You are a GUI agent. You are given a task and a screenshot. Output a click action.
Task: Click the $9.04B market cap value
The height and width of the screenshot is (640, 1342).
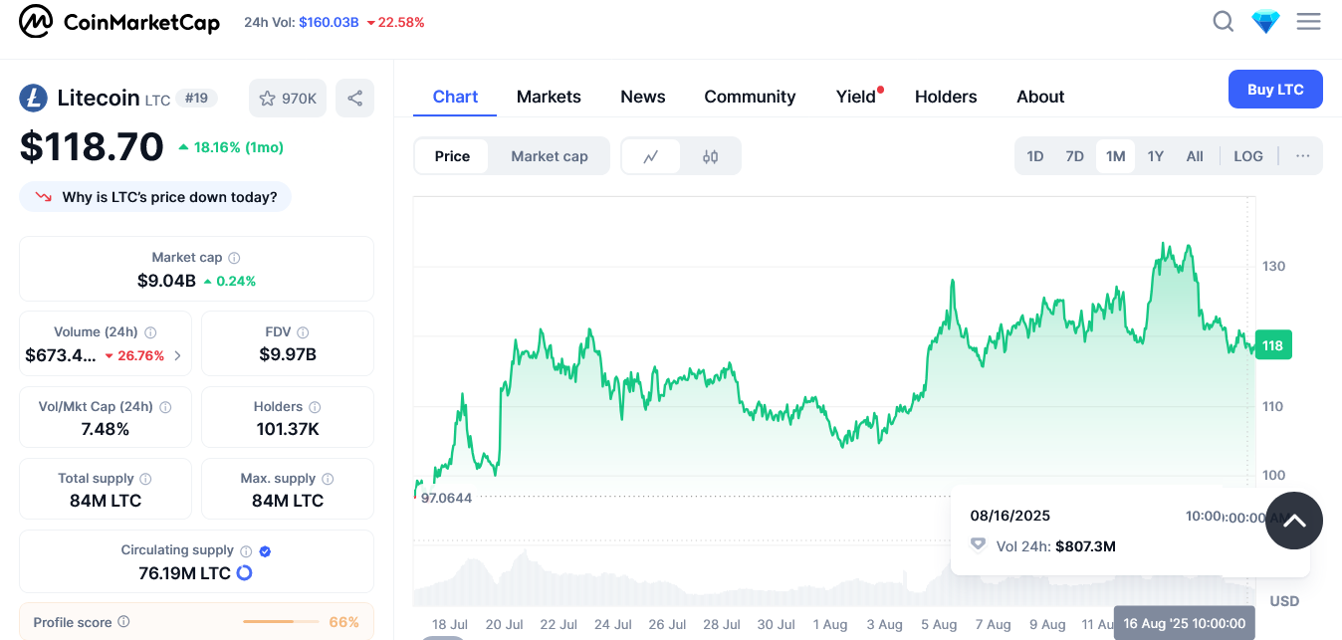point(166,281)
